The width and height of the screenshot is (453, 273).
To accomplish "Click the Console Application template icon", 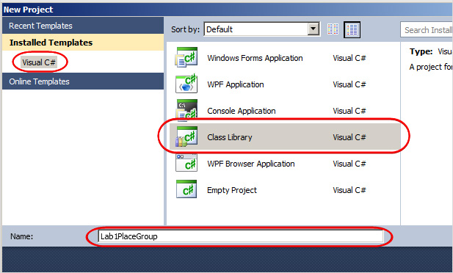I will [186, 110].
